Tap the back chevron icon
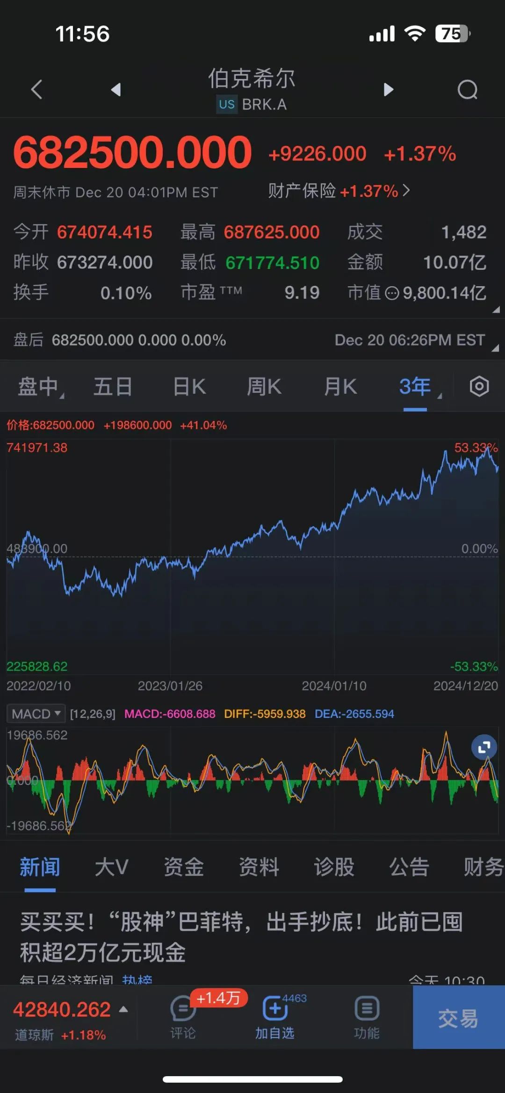505x1093 pixels. coord(36,89)
